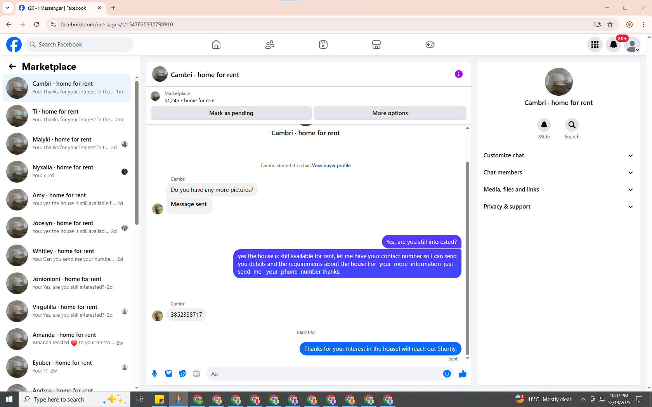
Task: Bookmark this page with star icon
Action: [610, 24]
